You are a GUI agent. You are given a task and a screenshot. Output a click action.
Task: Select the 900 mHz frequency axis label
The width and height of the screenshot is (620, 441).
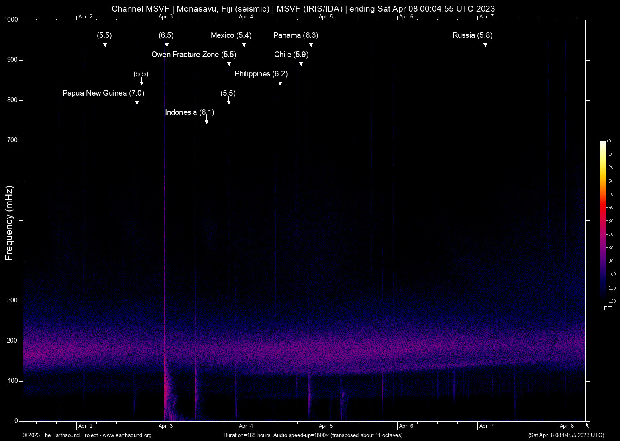(x=12, y=60)
